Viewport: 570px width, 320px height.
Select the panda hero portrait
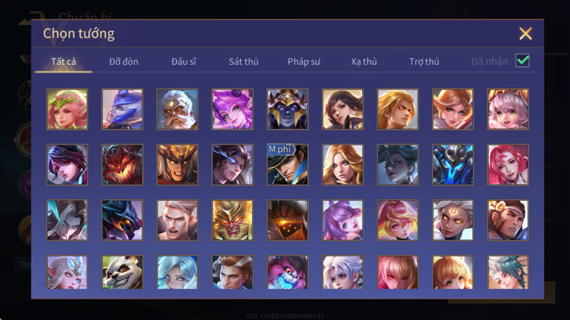pos(122,272)
